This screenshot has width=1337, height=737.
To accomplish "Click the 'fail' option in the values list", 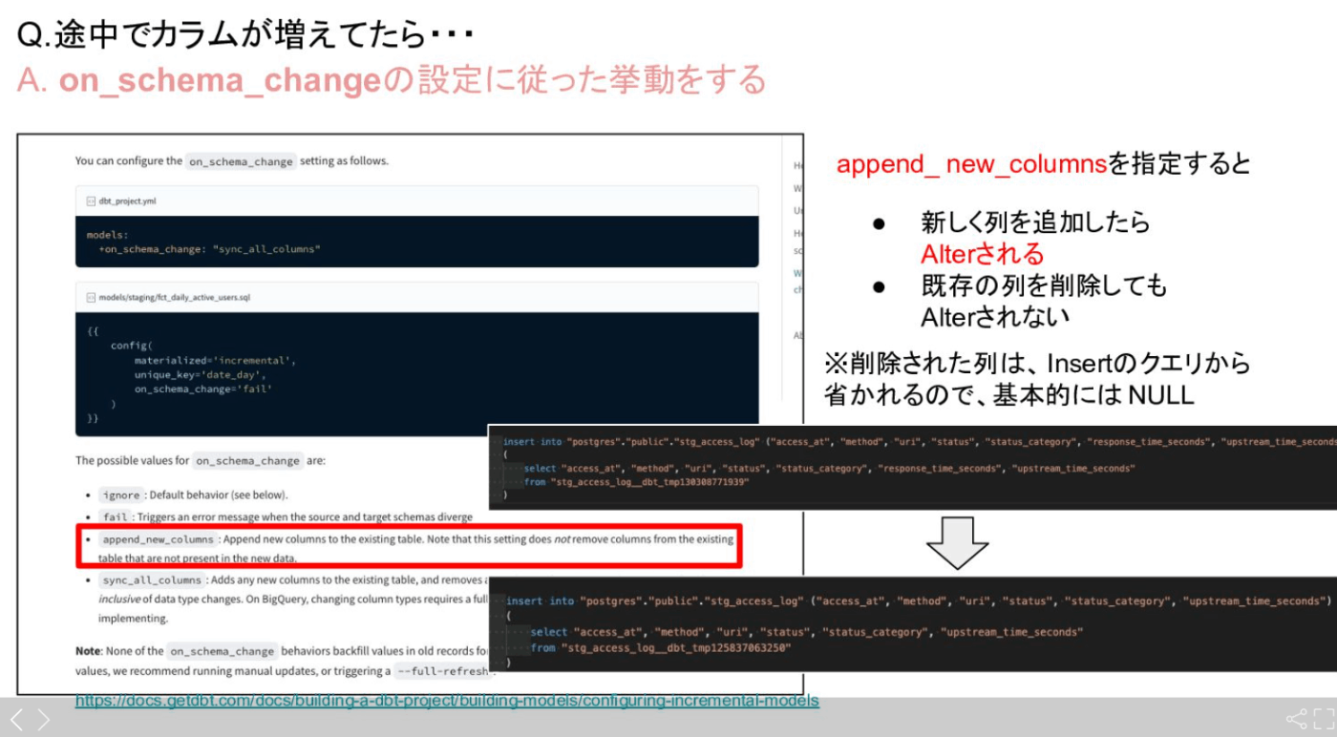I will coord(115,516).
